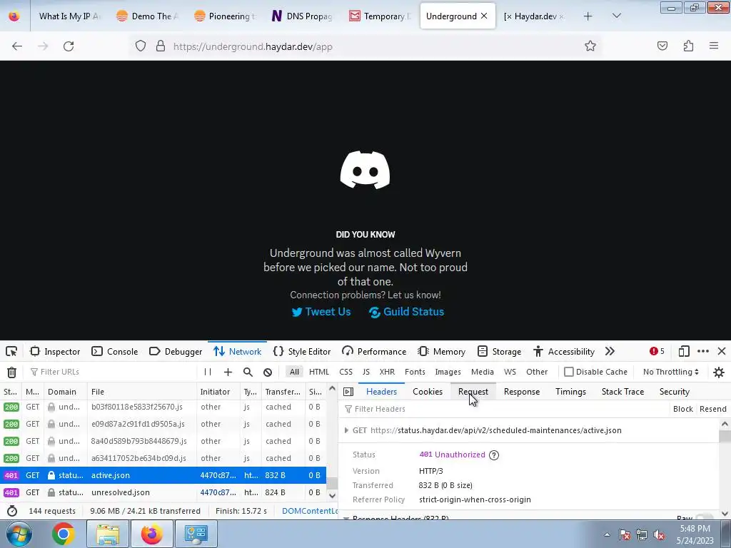Image resolution: width=731 pixels, height=548 pixels.
Task: Show the error count badge with 5
Action: (657, 351)
